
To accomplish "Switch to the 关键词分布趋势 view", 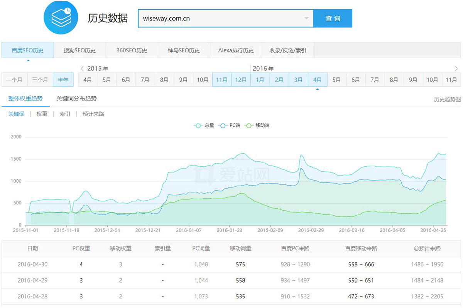I will [78, 99].
